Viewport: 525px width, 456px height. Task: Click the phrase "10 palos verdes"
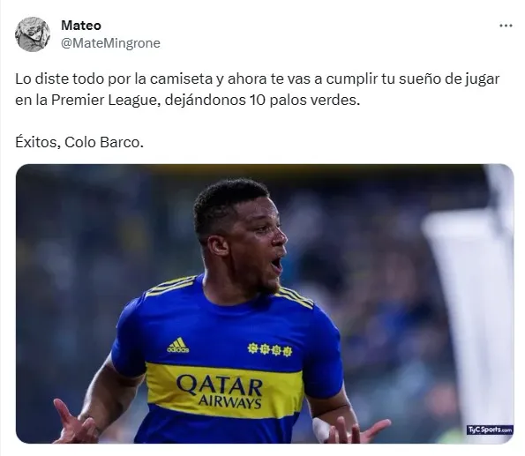pos(303,100)
